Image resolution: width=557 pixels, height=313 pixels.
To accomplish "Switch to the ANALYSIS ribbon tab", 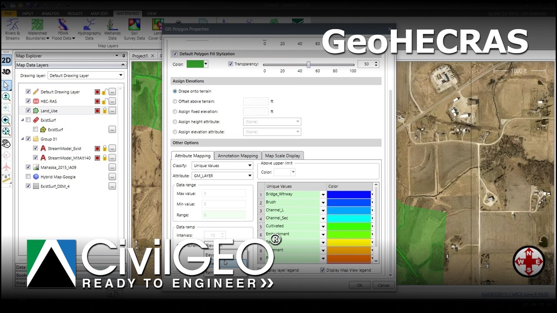I will [51, 13].
